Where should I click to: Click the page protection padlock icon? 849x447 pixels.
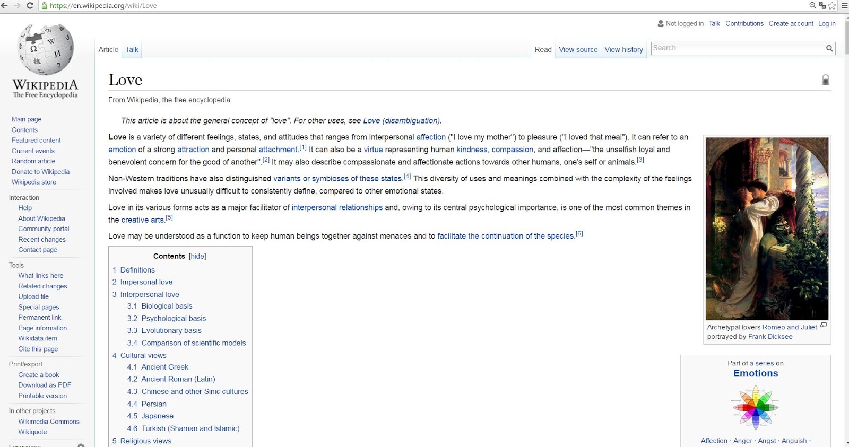[x=825, y=80]
